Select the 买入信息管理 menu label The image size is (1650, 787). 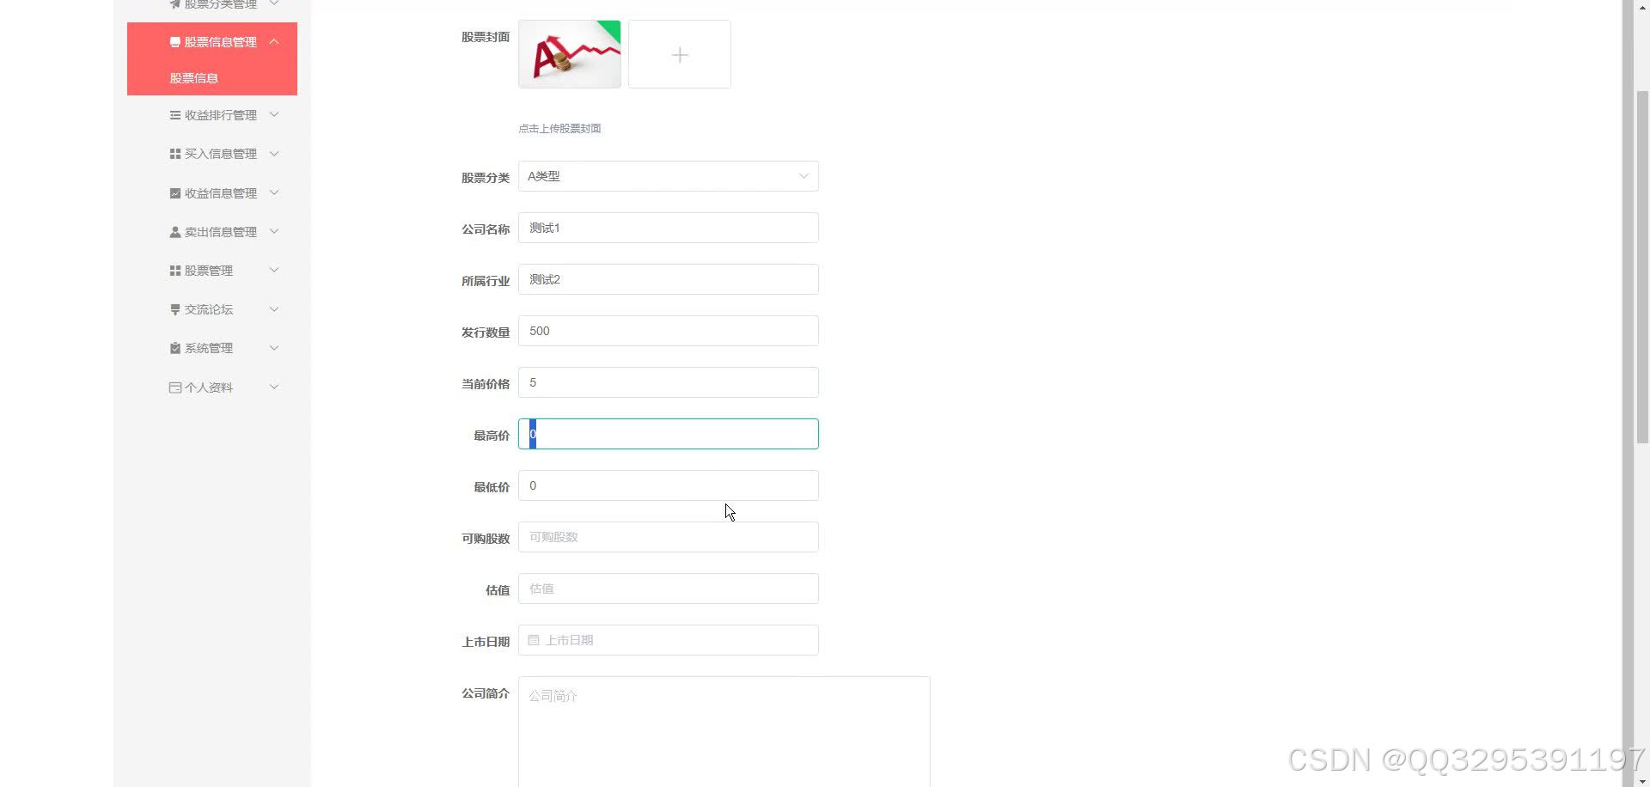click(x=221, y=154)
